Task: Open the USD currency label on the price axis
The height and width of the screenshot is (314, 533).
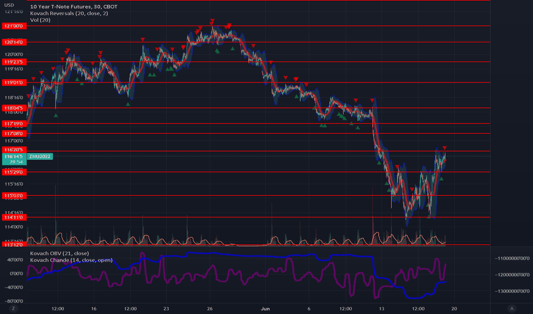Action: coord(9,5)
